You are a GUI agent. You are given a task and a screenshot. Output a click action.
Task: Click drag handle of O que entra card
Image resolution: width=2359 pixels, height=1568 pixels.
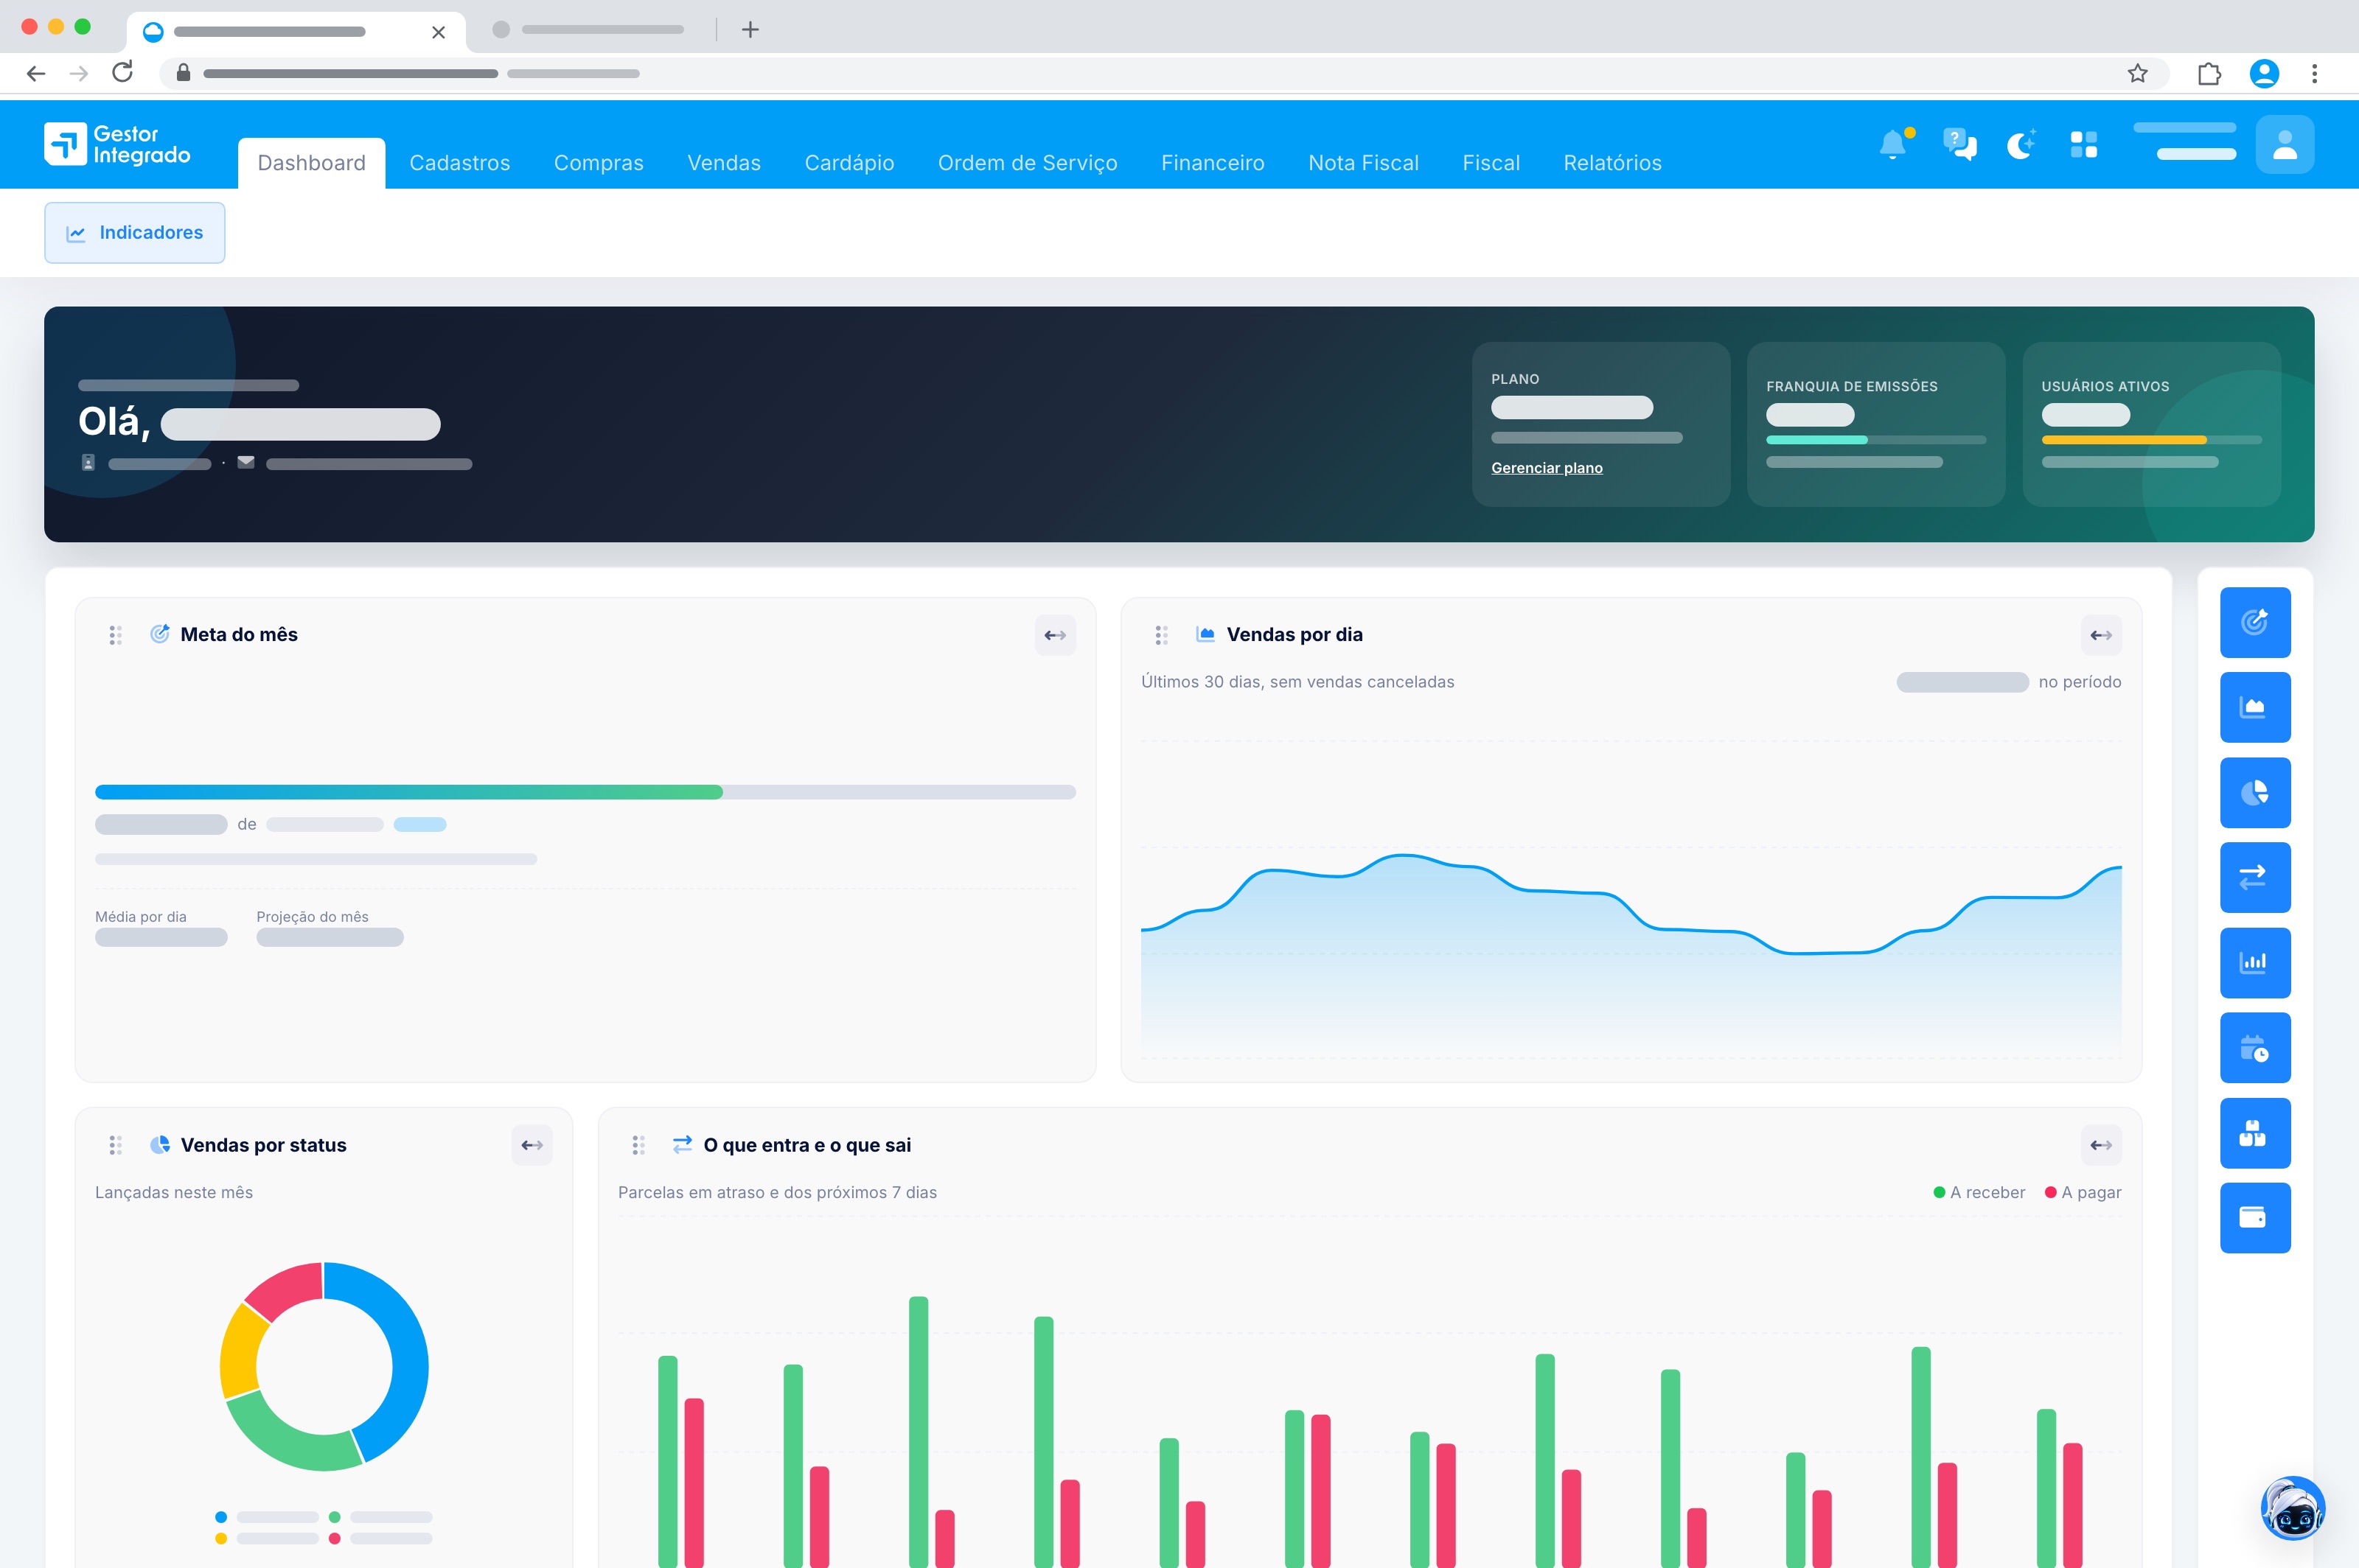[638, 1145]
